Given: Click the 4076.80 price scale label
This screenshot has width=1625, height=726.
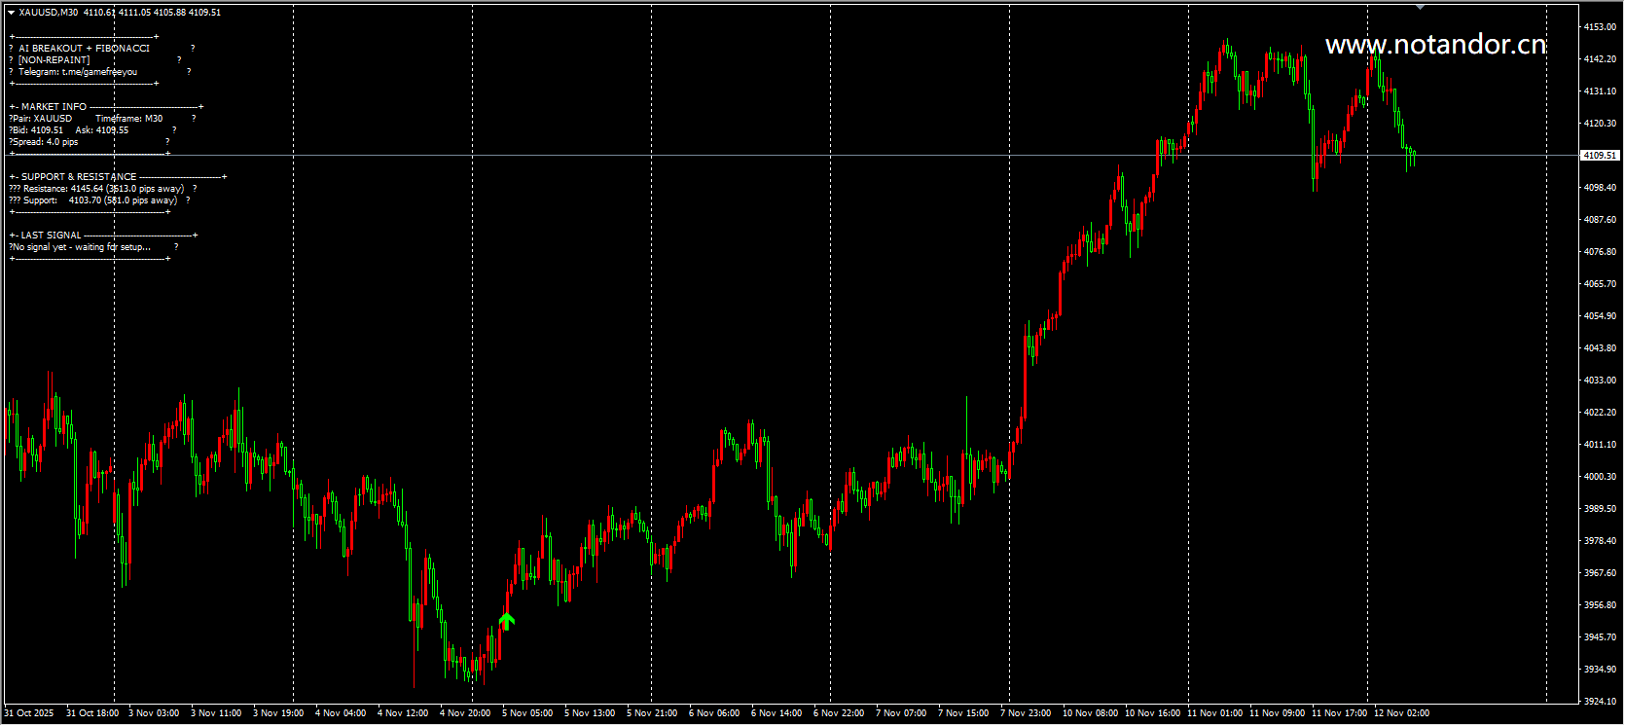Looking at the screenshot, I should [1600, 252].
